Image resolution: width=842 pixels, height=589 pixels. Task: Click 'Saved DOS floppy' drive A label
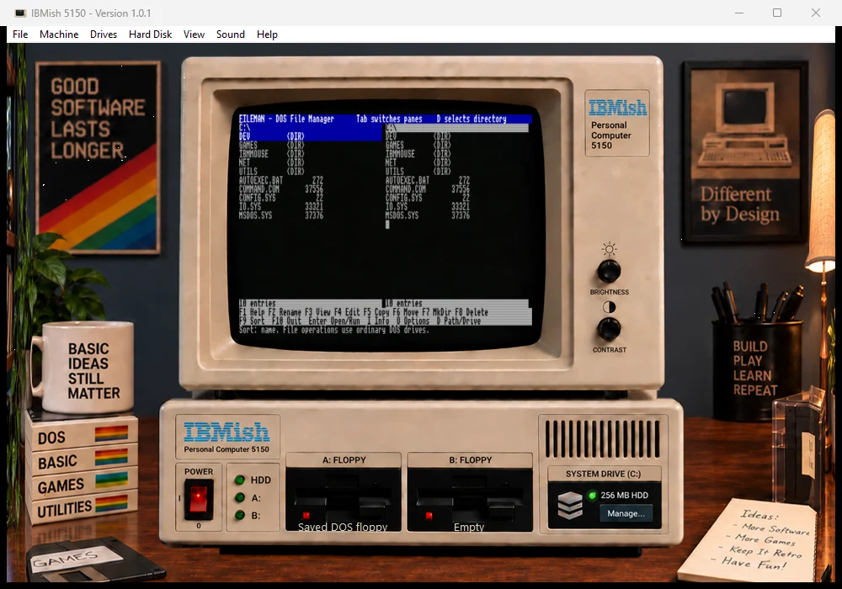point(343,527)
